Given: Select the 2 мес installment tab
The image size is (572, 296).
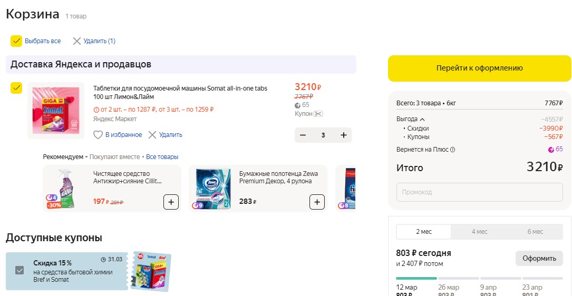Looking at the screenshot, I should tap(424, 232).
